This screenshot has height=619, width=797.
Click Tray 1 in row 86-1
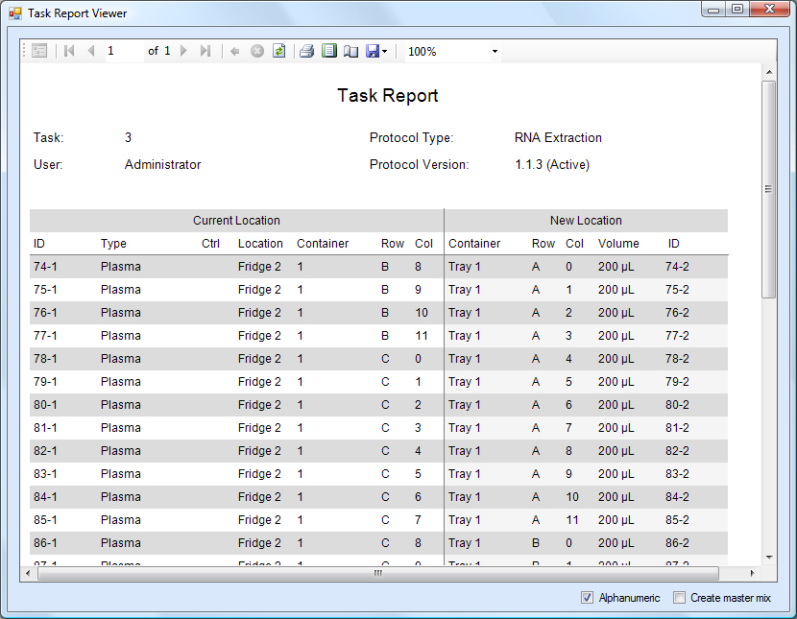pos(464,543)
